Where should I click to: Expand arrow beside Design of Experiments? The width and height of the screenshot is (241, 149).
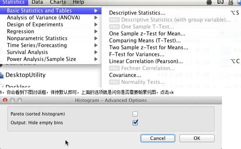coord(96,24)
